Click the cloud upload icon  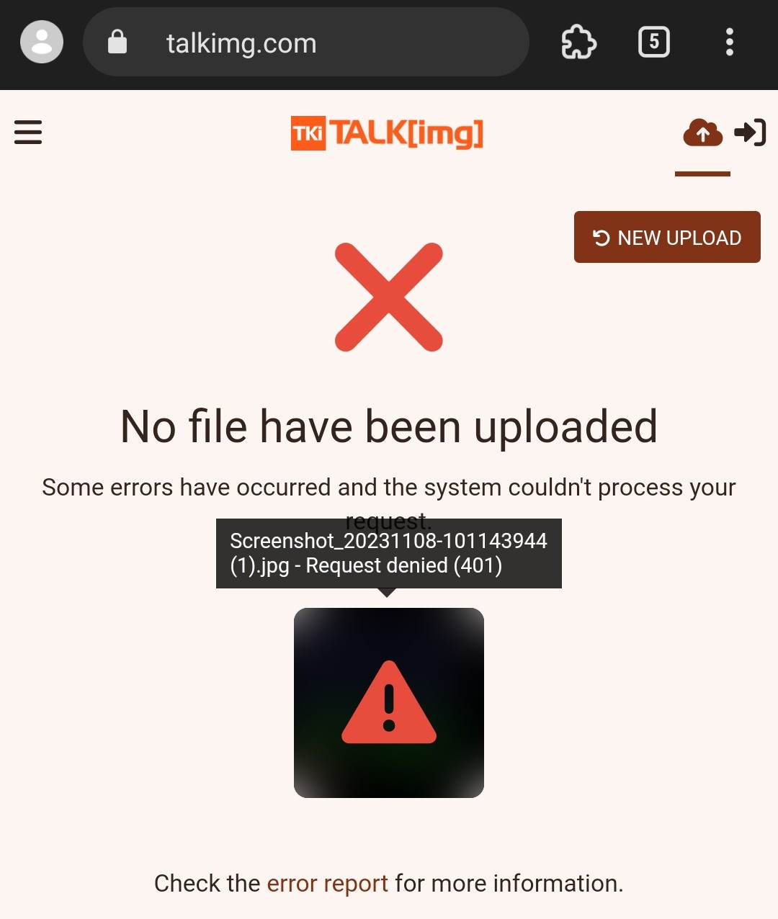(x=702, y=133)
